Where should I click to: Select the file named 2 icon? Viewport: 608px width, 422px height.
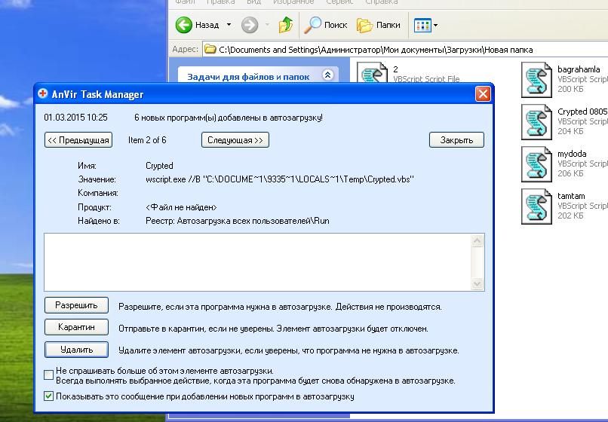click(372, 72)
